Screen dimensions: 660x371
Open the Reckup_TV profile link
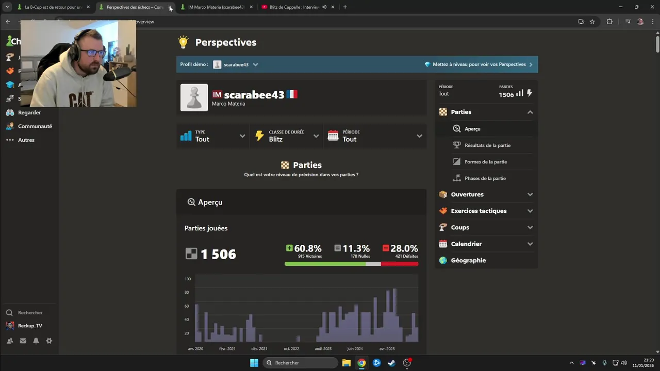24,326
